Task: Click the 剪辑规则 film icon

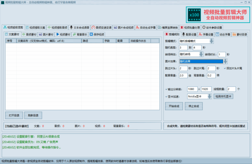Action: (x=167, y=34)
